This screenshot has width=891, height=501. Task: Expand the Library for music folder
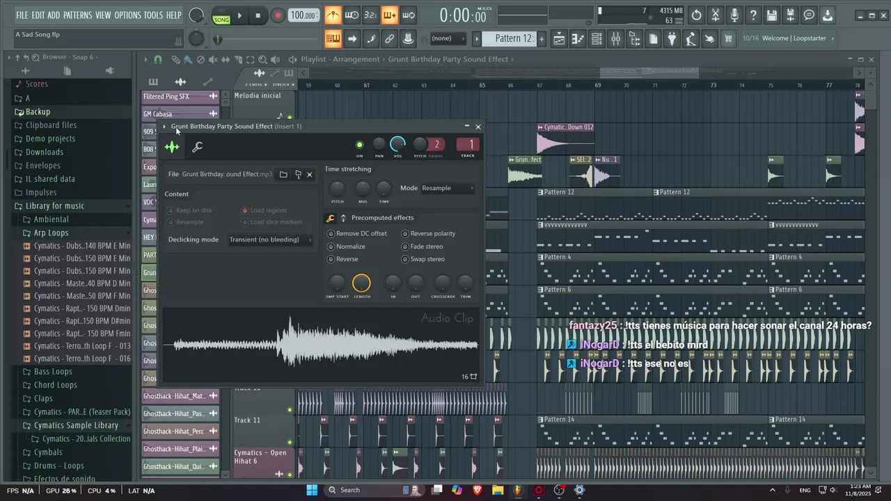(x=54, y=206)
